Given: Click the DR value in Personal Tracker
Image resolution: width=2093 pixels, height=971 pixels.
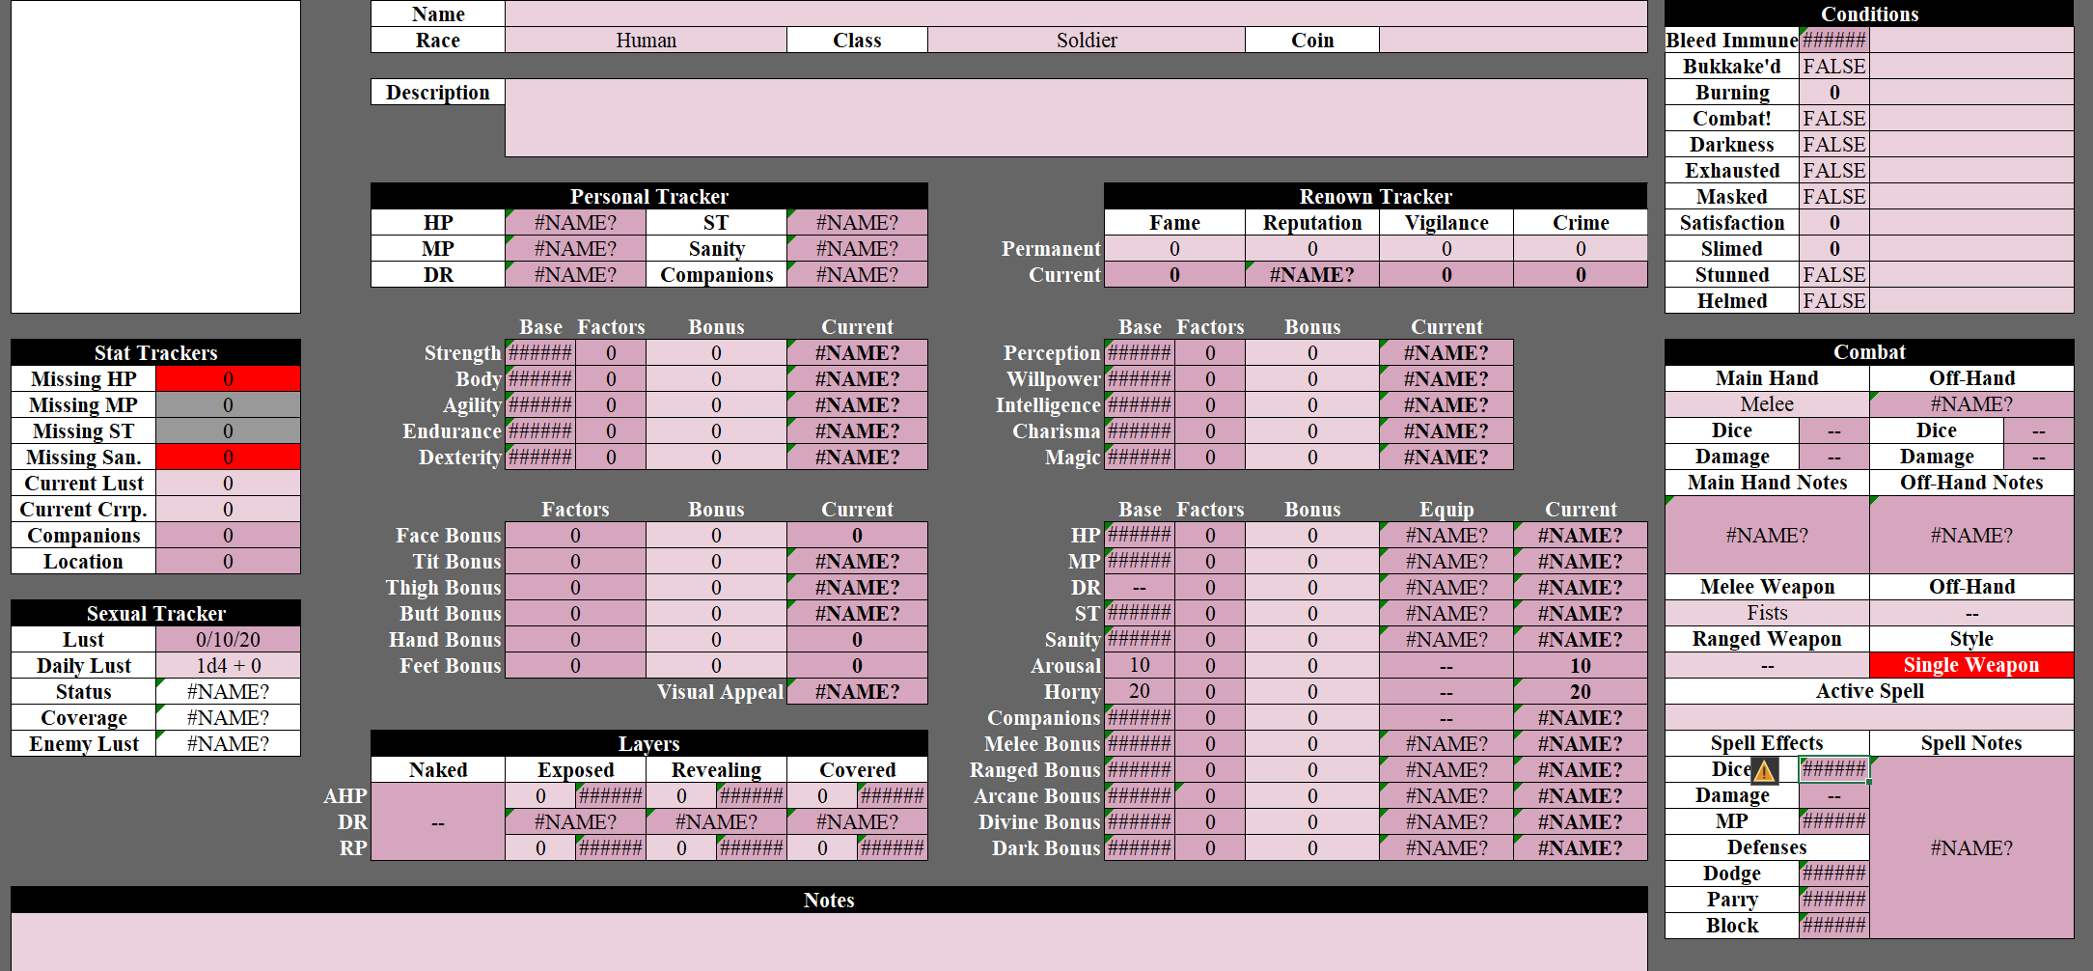Looking at the screenshot, I should point(575,274).
